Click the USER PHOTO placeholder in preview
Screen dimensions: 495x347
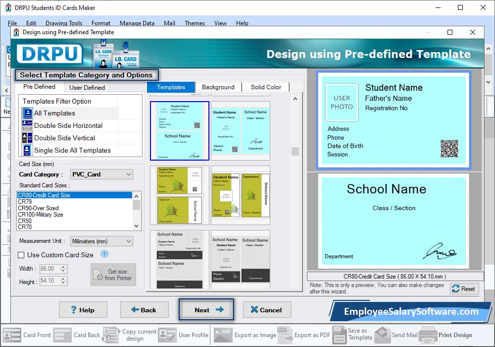[x=342, y=103]
